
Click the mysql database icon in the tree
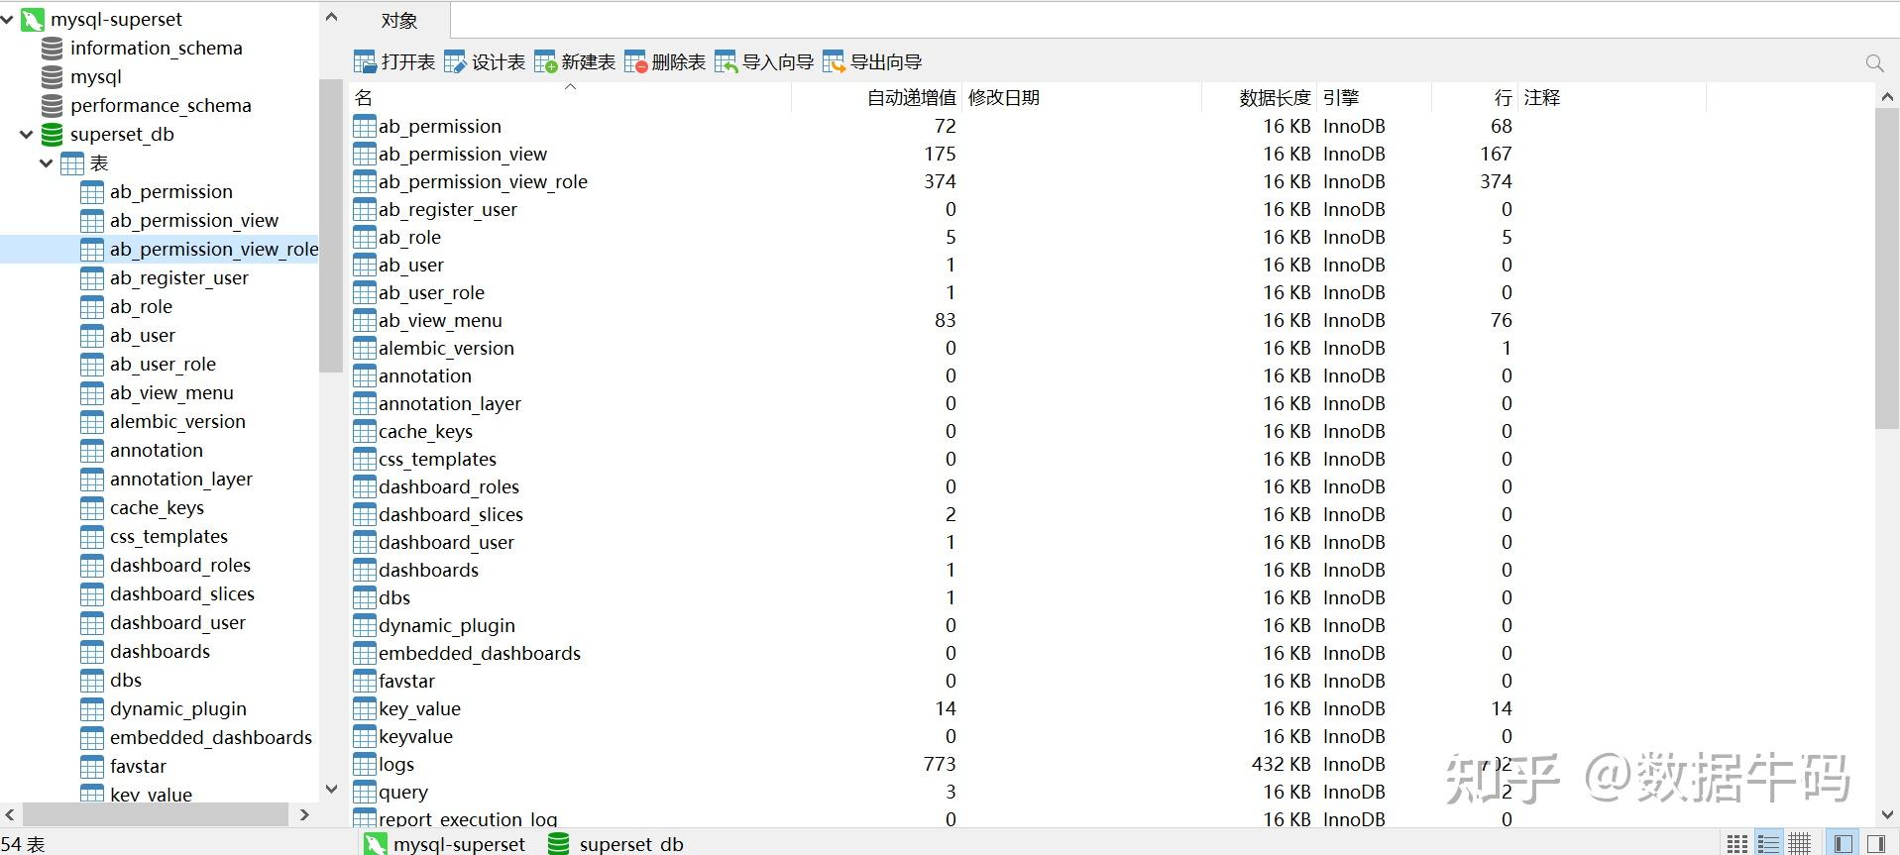(x=52, y=76)
